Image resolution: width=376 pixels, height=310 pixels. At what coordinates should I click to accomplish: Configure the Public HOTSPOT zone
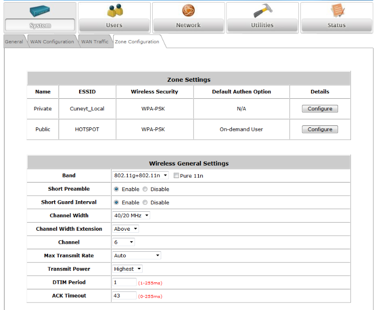tap(320, 129)
